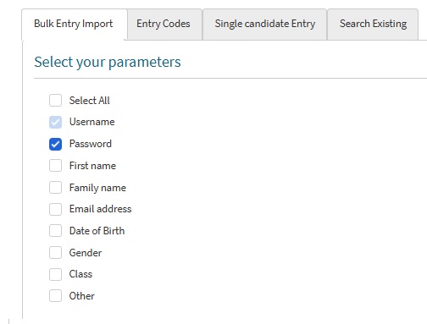Viewport: 427px width, 324px height.
Task: Open the Single candidate Entry tab
Action: pos(264,25)
